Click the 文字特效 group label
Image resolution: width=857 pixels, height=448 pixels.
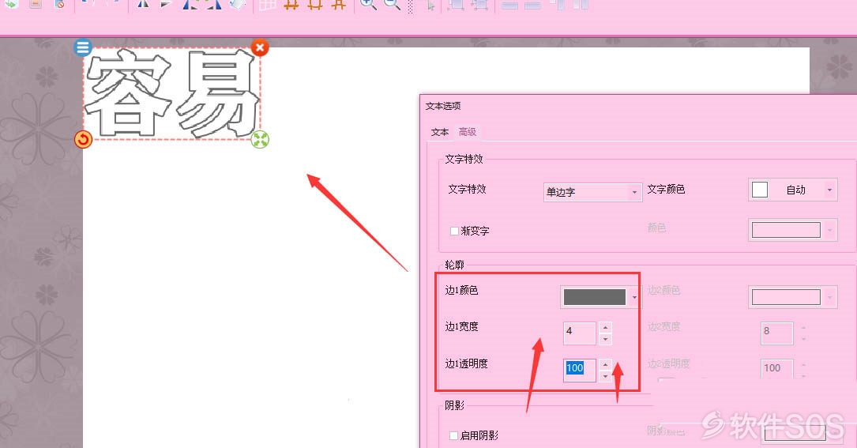(464, 159)
